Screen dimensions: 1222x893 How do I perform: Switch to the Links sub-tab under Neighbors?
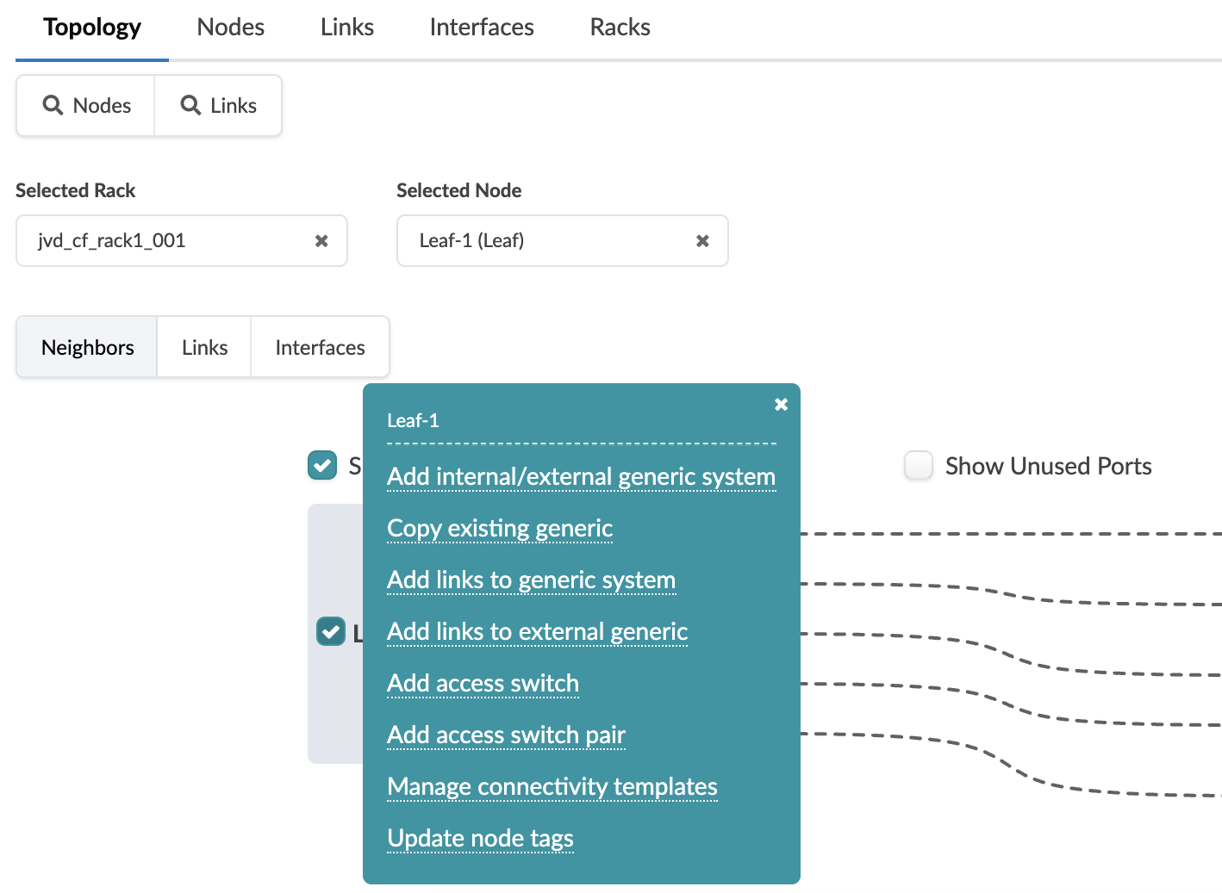coord(204,347)
